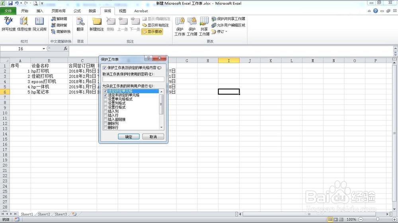This screenshot has height=223, width=398.
Task: Run the 拼写检查 spelling check tool
Action: [9, 24]
